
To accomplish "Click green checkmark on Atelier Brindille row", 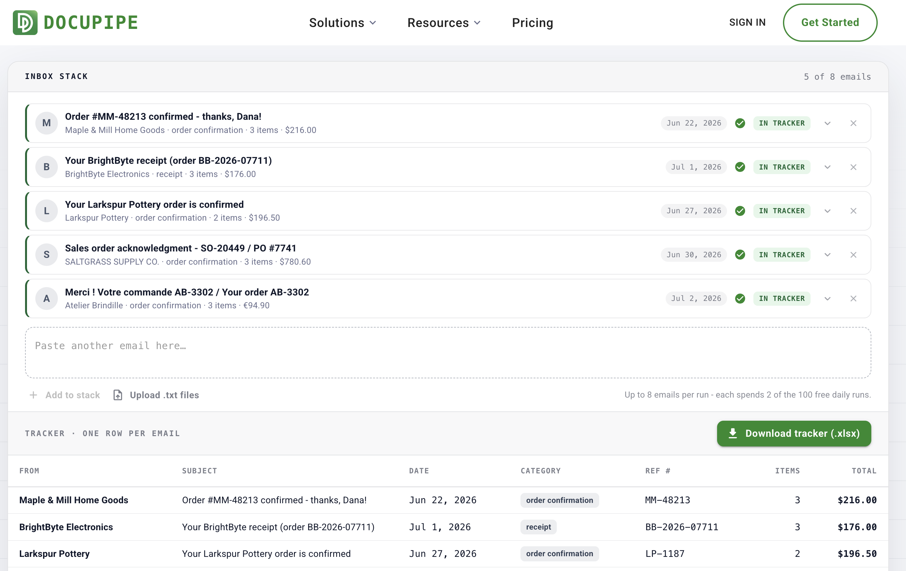I will [740, 299].
